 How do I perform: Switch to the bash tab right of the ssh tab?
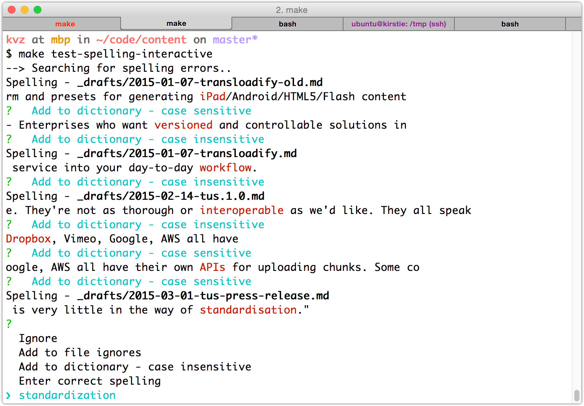[x=510, y=24]
